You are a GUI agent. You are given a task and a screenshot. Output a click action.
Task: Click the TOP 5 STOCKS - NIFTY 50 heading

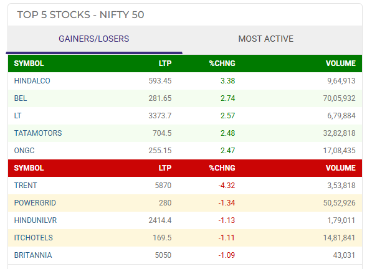tap(80, 15)
